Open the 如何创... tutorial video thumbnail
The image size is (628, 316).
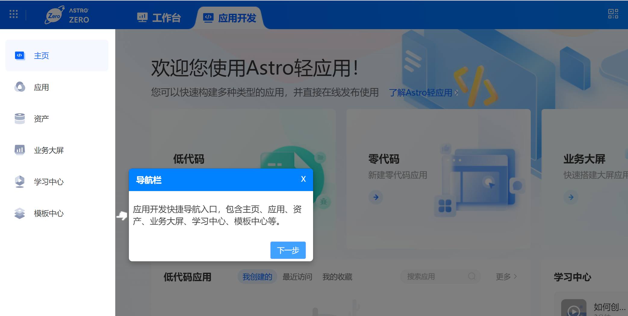pos(574,308)
